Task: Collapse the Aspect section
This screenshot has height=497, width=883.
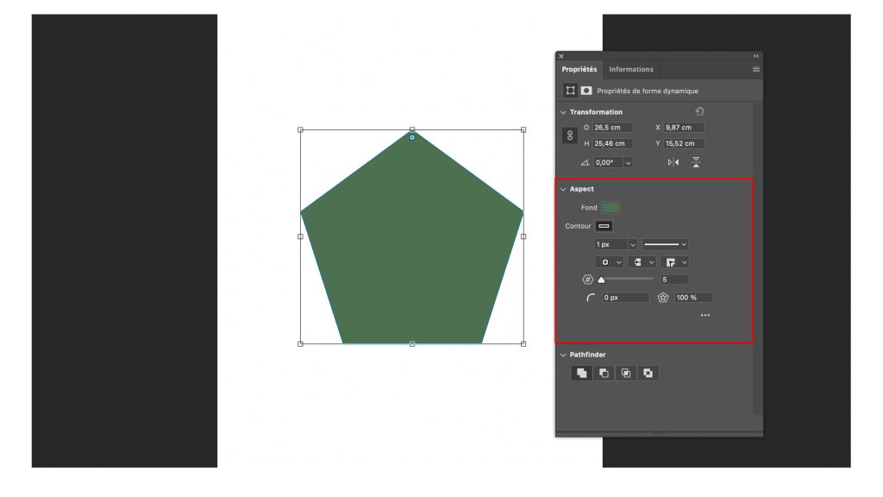Action: [x=563, y=189]
